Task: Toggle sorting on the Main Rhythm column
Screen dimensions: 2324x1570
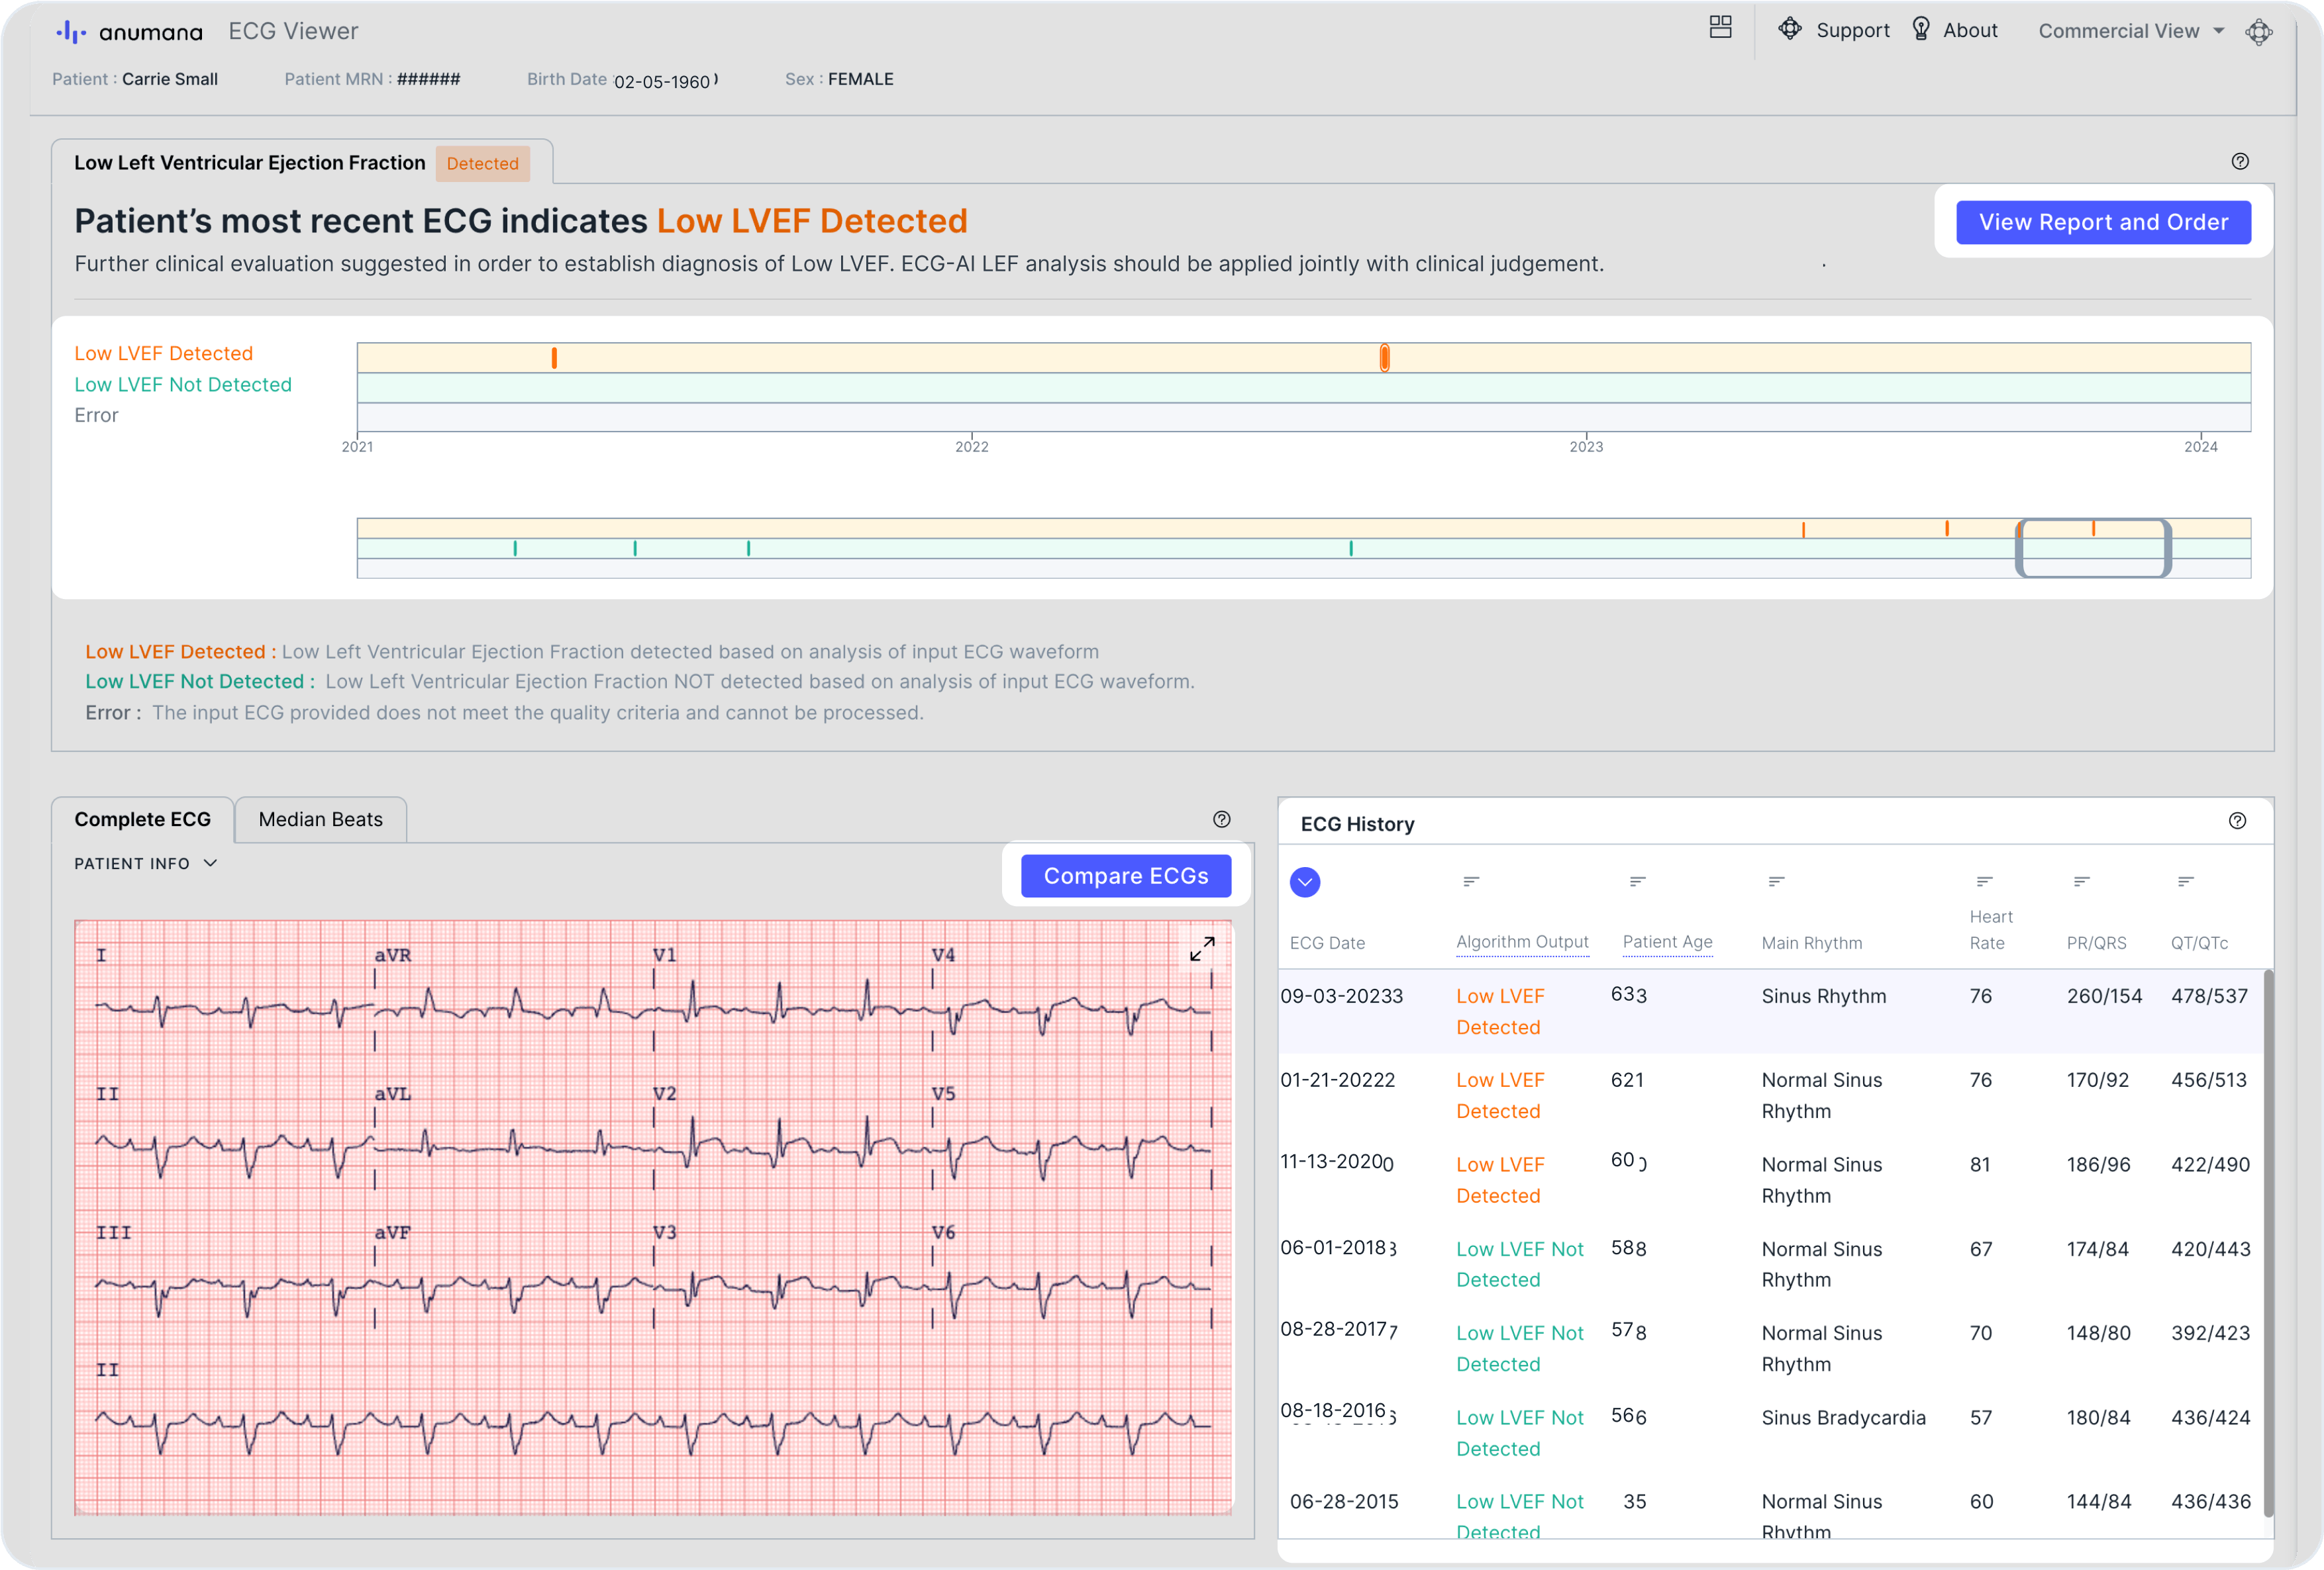Action: pyautogui.click(x=1775, y=880)
